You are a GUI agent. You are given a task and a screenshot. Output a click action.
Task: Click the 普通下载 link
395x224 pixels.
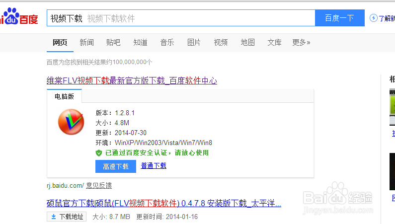pos(154,165)
